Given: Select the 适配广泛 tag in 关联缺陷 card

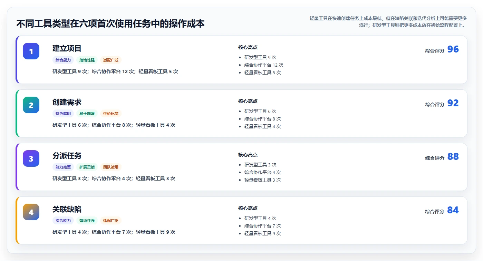Looking at the screenshot, I should (111, 221).
